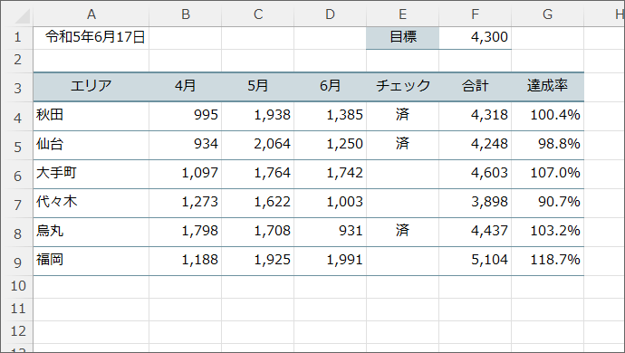
Task: Click the target value 4,300
Action: click(x=476, y=38)
